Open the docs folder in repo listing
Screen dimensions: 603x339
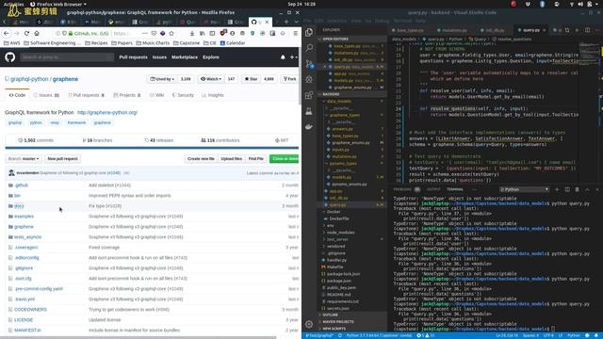19,206
